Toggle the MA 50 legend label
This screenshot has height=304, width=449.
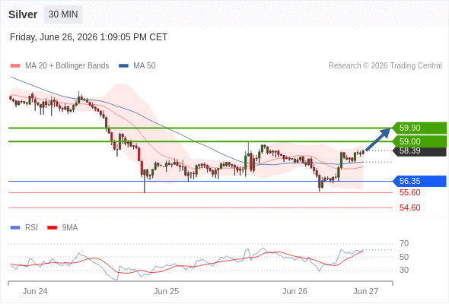(x=145, y=66)
